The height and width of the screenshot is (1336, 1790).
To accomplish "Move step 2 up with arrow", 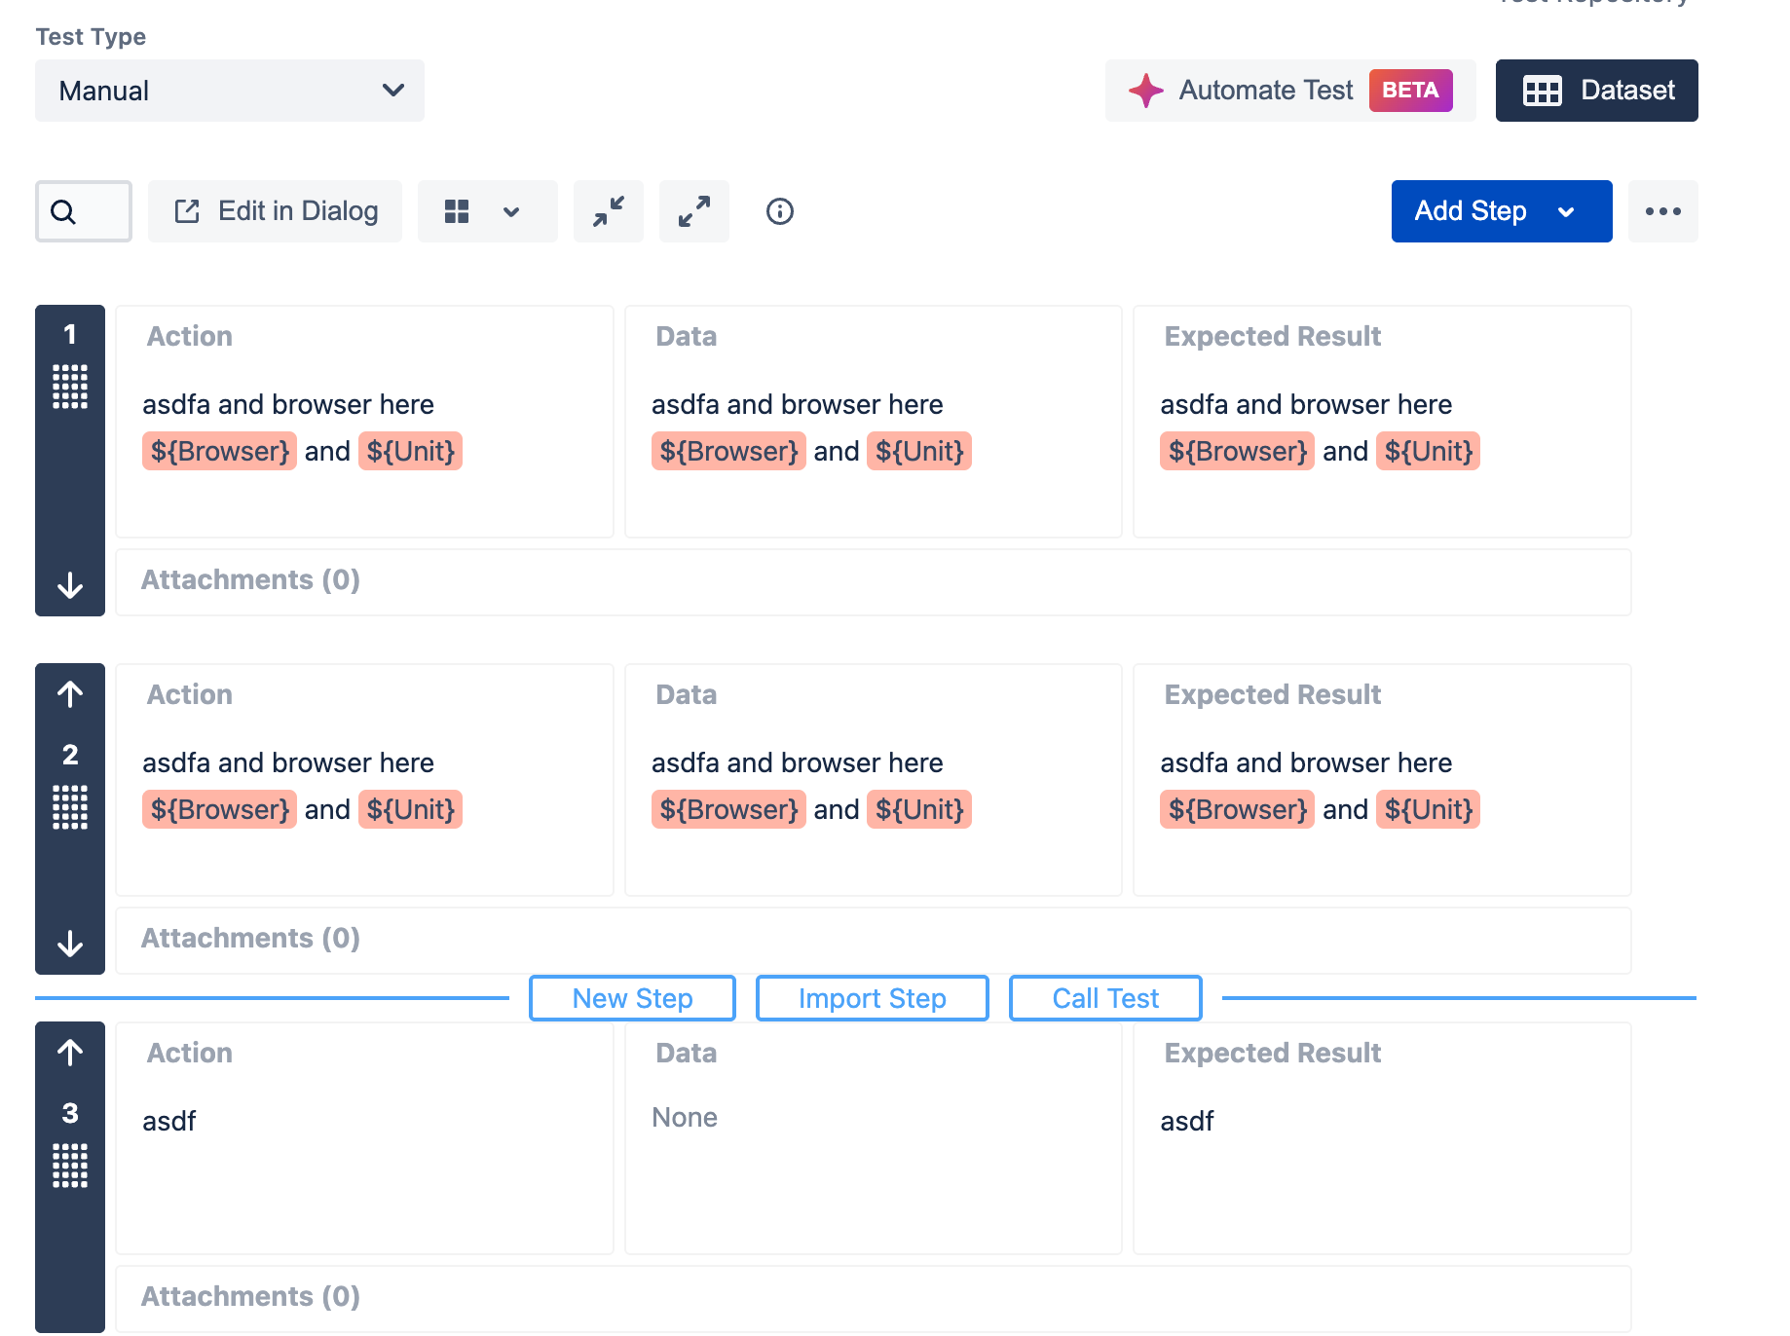I will point(70,694).
